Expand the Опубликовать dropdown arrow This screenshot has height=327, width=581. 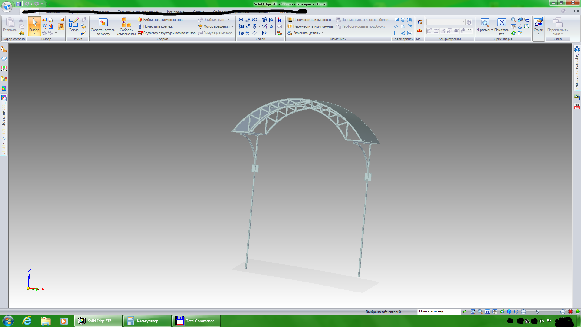(228, 20)
